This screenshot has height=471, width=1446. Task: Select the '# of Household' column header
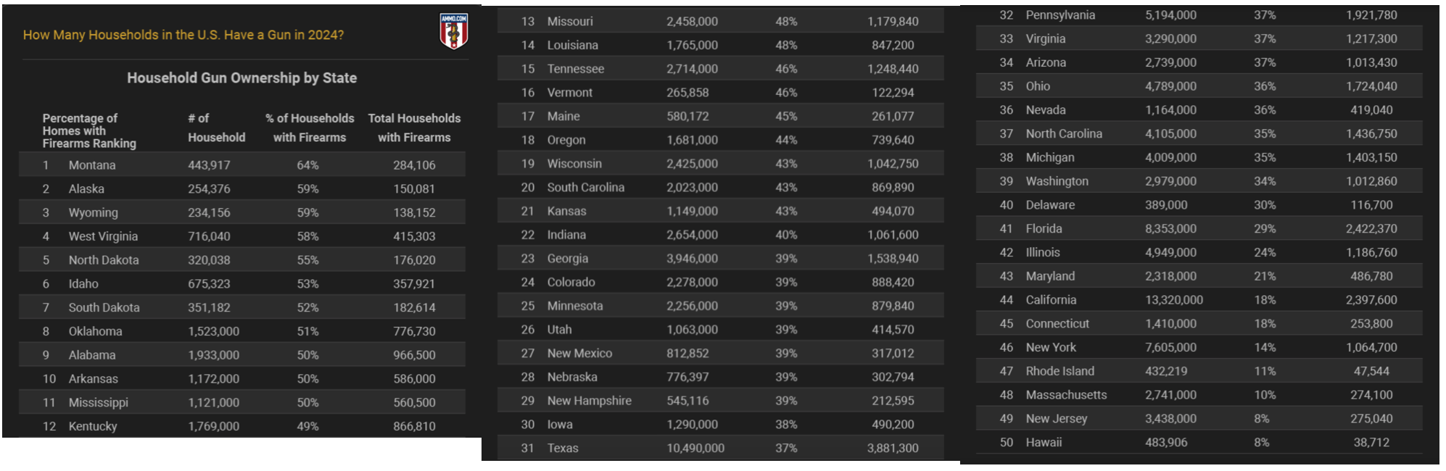[x=216, y=128]
